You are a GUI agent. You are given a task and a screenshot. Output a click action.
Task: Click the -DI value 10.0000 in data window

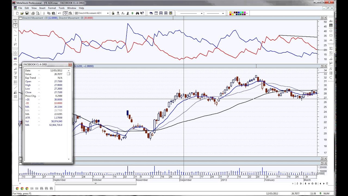pos(58,103)
